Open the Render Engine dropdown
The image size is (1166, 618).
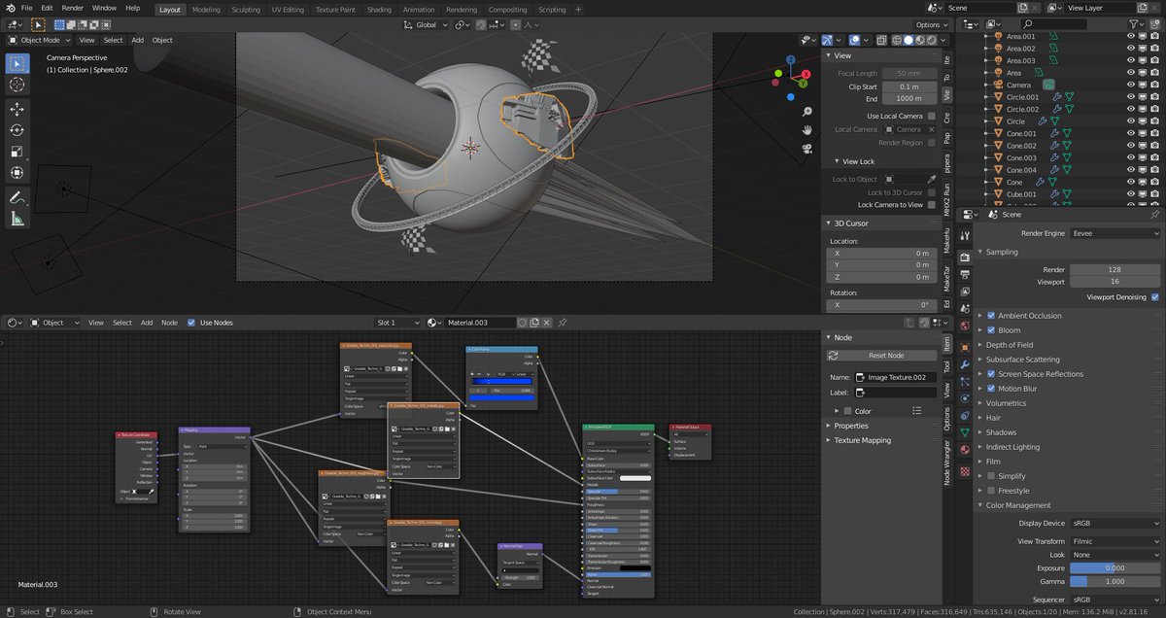coord(1115,233)
